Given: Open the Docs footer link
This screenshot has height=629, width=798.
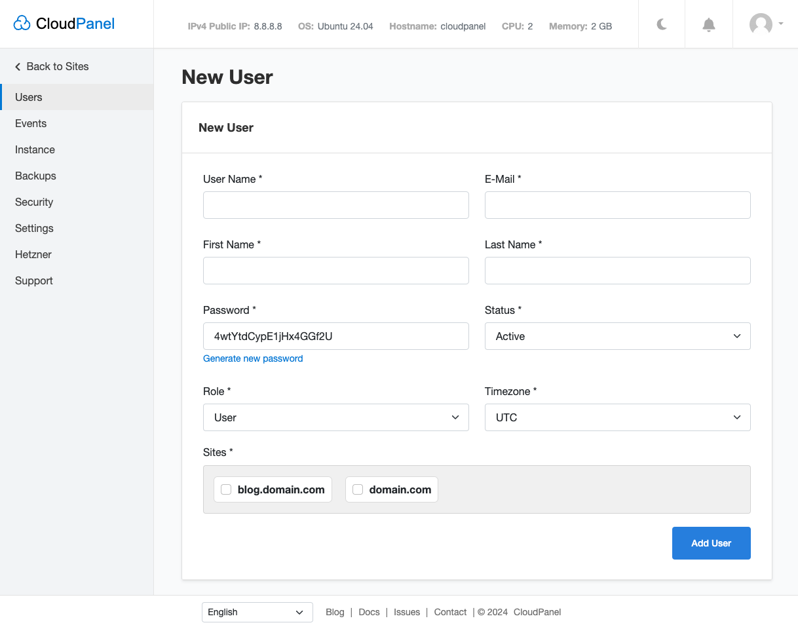Looking at the screenshot, I should point(369,612).
